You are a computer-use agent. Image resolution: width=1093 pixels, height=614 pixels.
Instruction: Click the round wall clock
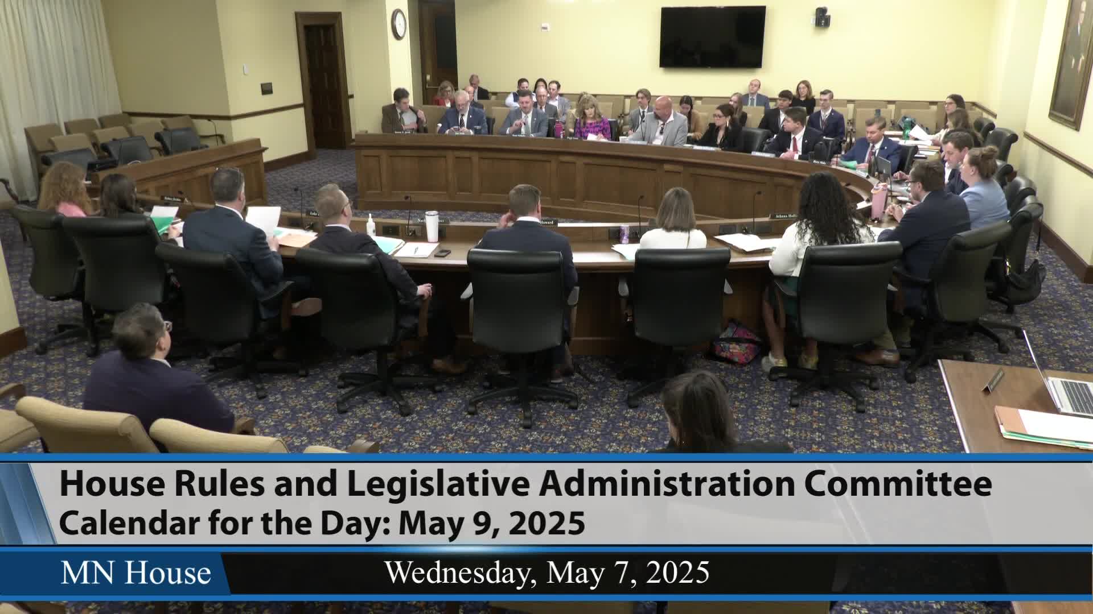pos(398,24)
